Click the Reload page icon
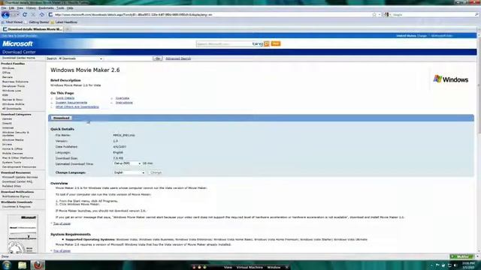 pyautogui.click(x=25, y=14)
